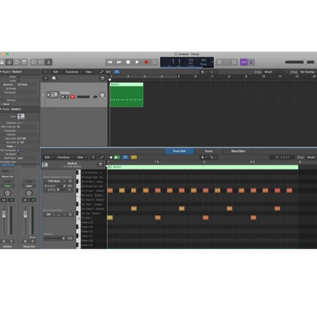This screenshot has width=317, height=317.
Task: Click the Rewind transport button
Action: [110, 62]
